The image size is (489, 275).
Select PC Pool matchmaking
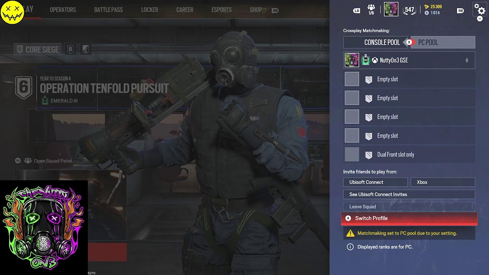coord(443,42)
